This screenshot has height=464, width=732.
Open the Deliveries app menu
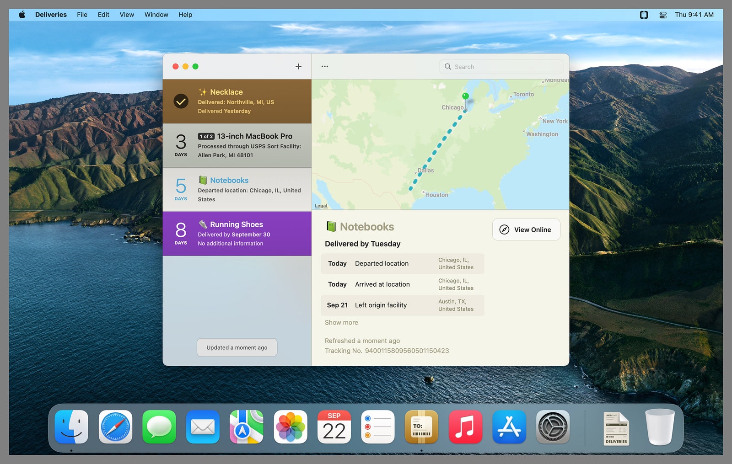[x=51, y=15]
